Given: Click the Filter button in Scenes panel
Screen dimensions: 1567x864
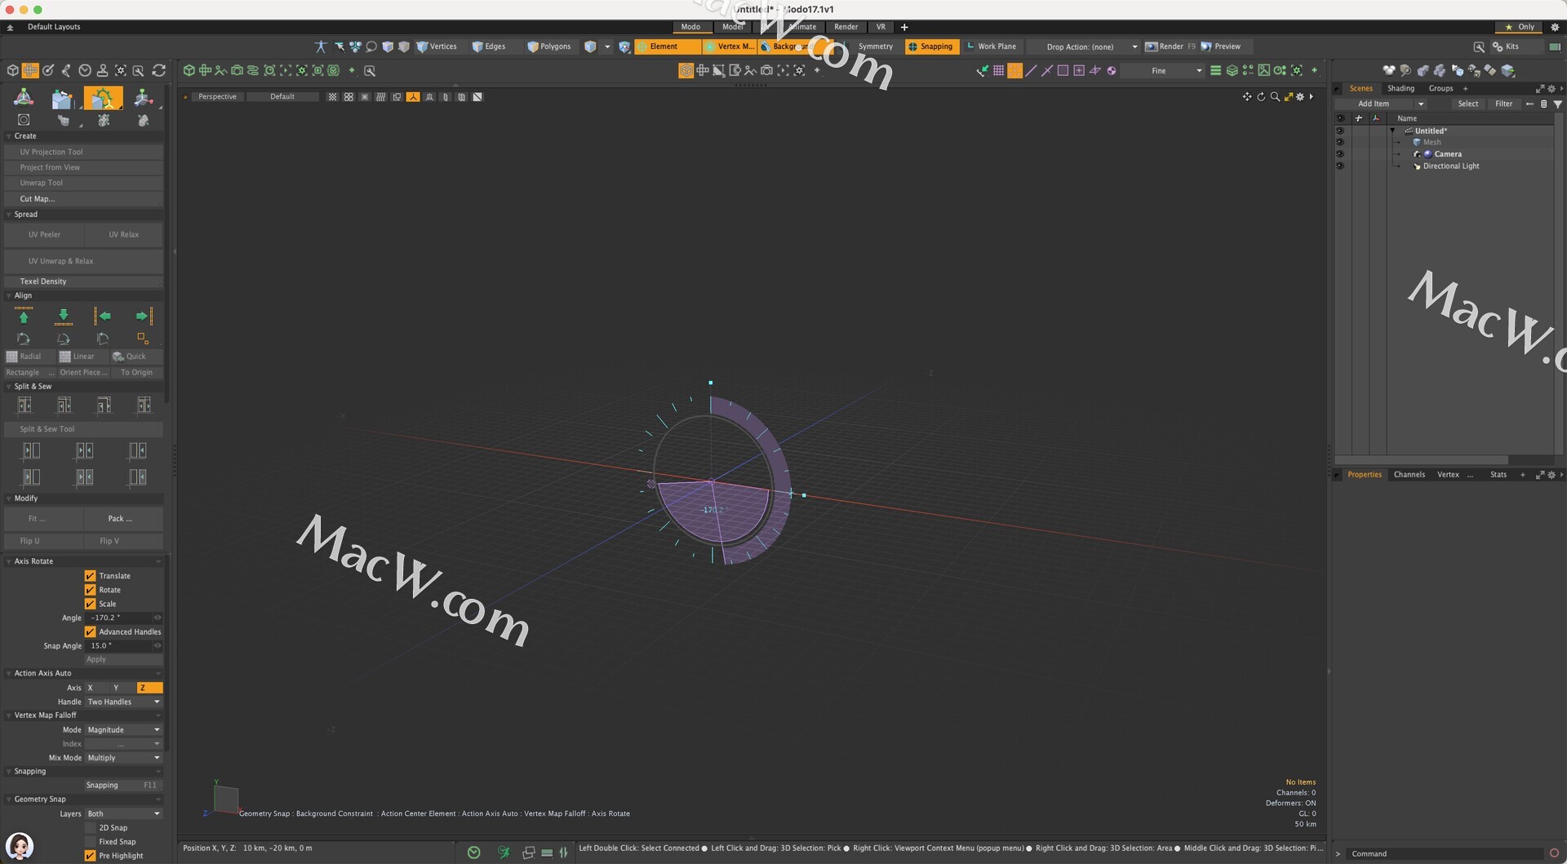Looking at the screenshot, I should (x=1503, y=104).
